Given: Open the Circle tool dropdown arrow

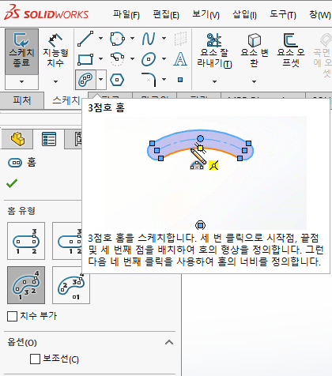Looking at the screenshot, I should [132, 39].
